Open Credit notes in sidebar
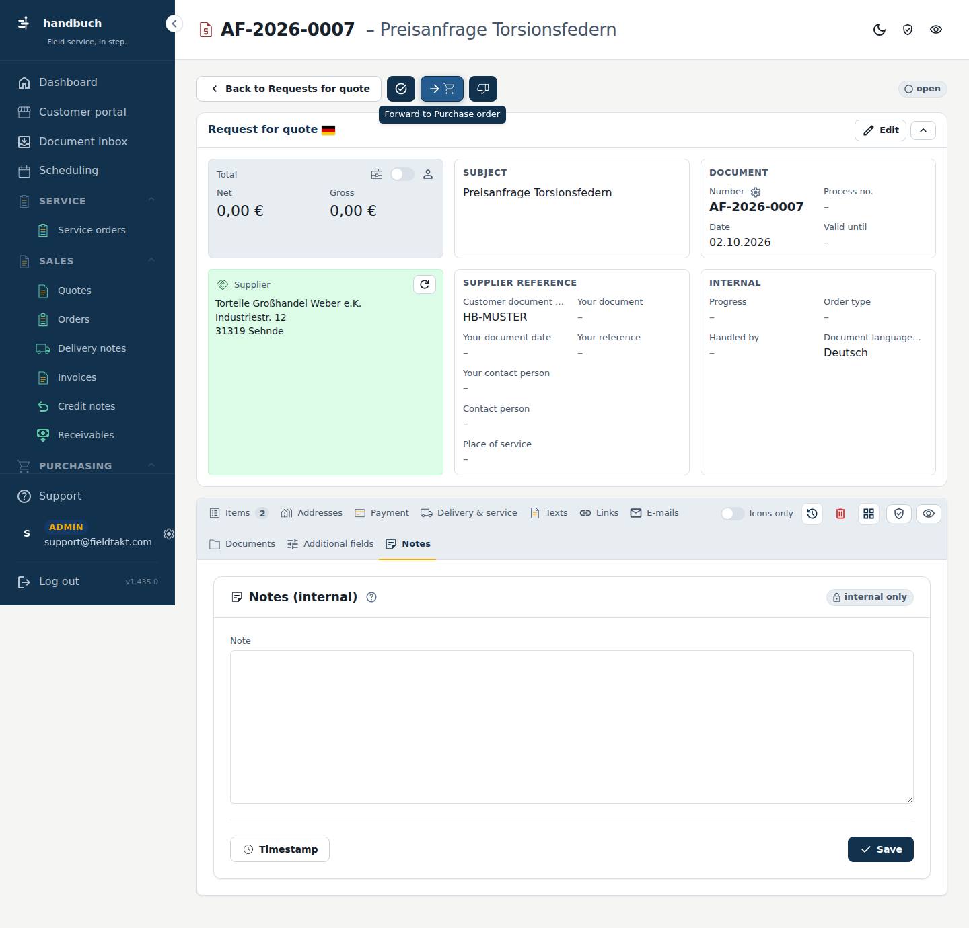 87,406
